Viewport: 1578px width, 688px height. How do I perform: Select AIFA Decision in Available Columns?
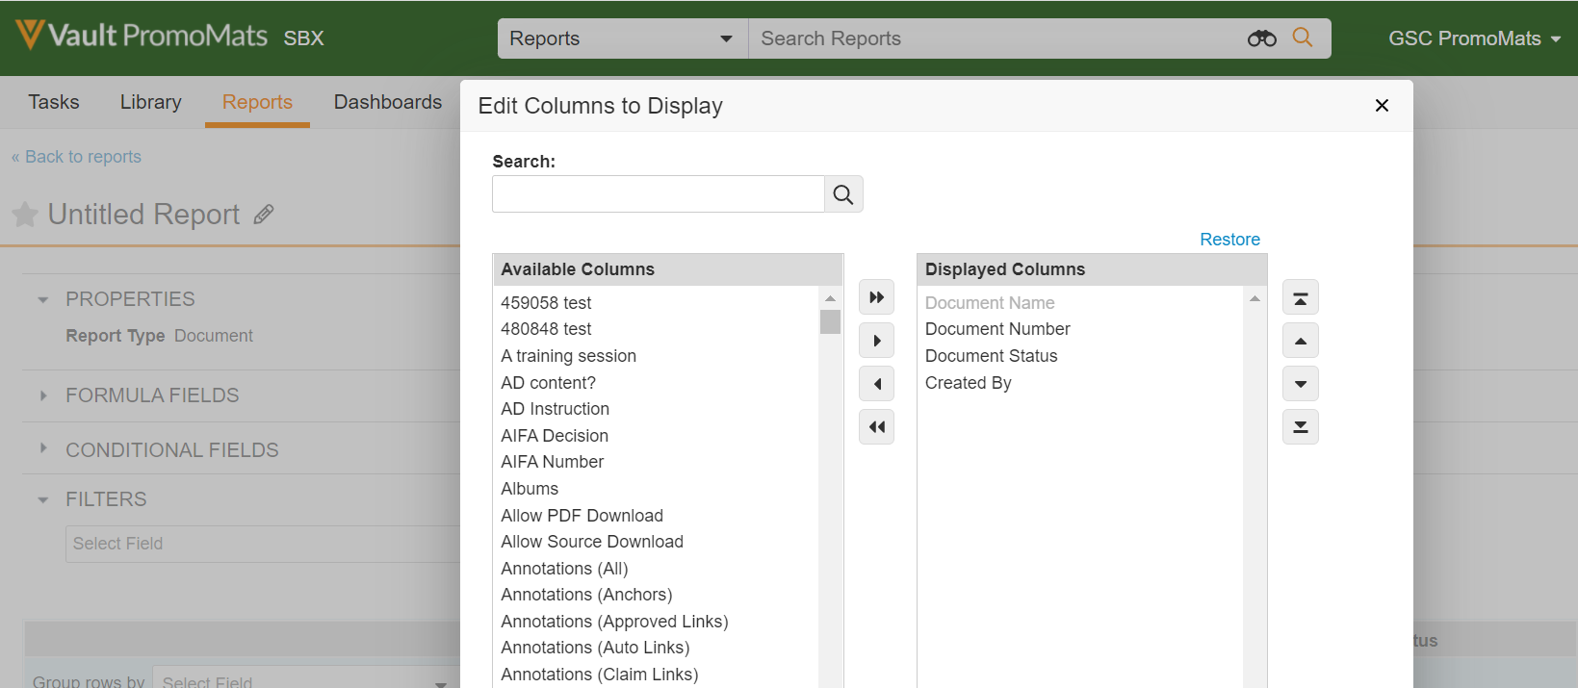point(555,436)
